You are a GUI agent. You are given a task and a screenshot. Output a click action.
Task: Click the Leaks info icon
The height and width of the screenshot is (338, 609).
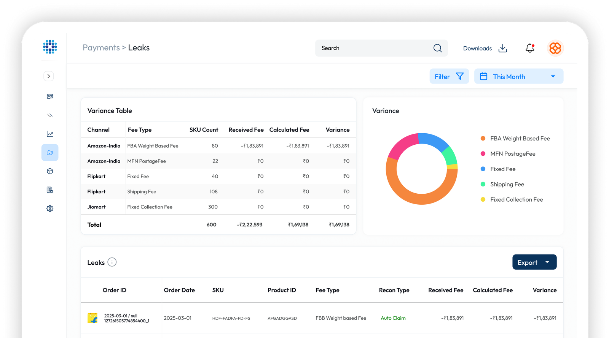click(112, 262)
